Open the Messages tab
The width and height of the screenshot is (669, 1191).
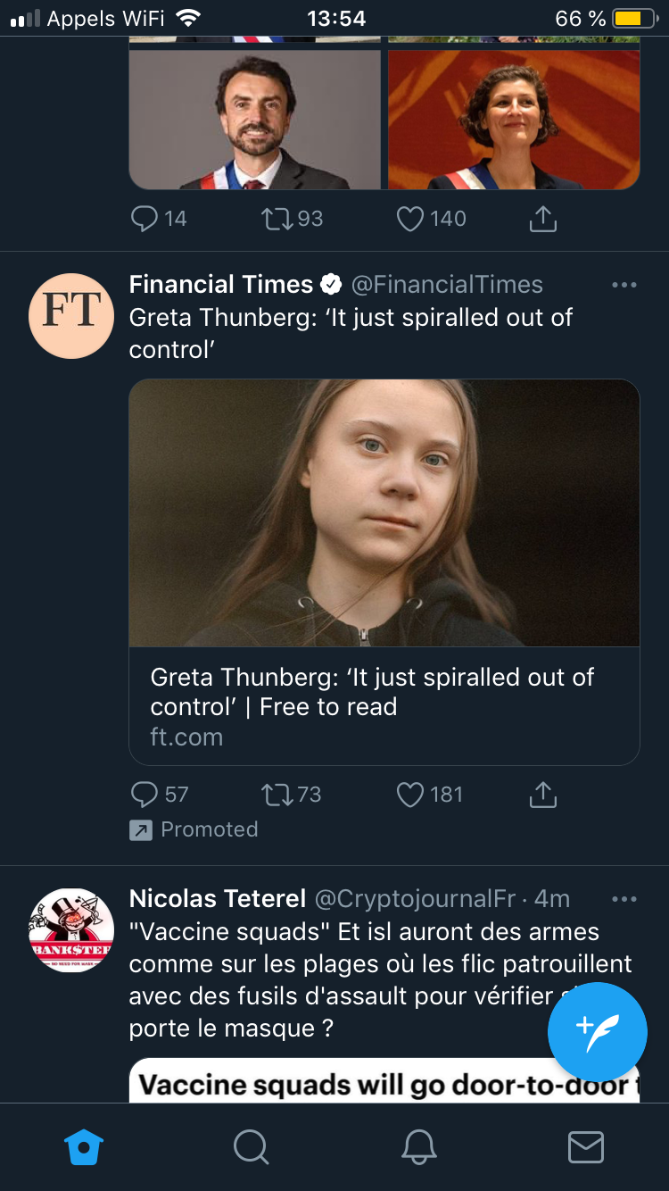(586, 1147)
